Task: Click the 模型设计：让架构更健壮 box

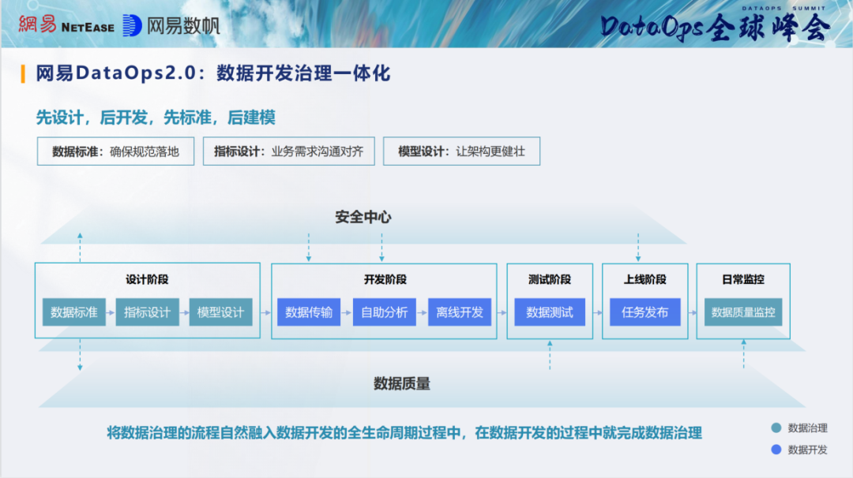Action: tap(461, 151)
